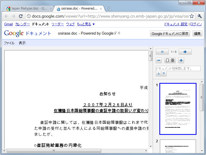Go to next page with the right arrow
This screenshot has width=206, height=155.
coord(185,52)
